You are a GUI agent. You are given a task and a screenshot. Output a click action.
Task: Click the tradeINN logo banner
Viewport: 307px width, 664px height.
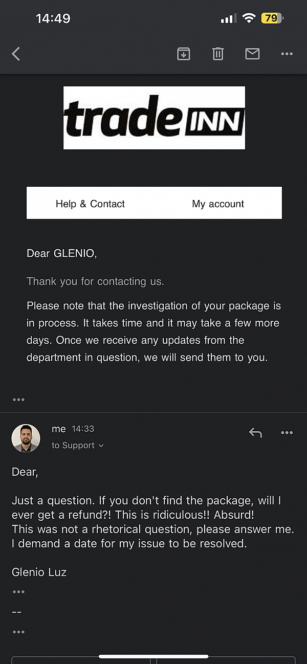[154, 118]
